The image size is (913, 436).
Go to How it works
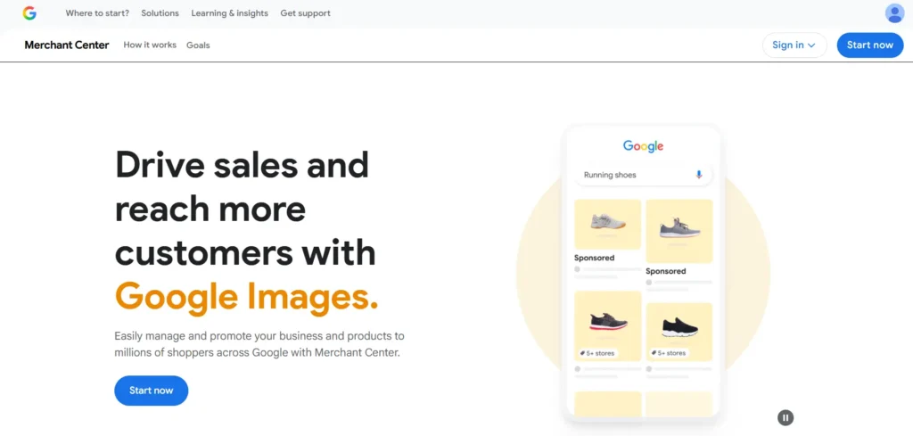point(150,45)
